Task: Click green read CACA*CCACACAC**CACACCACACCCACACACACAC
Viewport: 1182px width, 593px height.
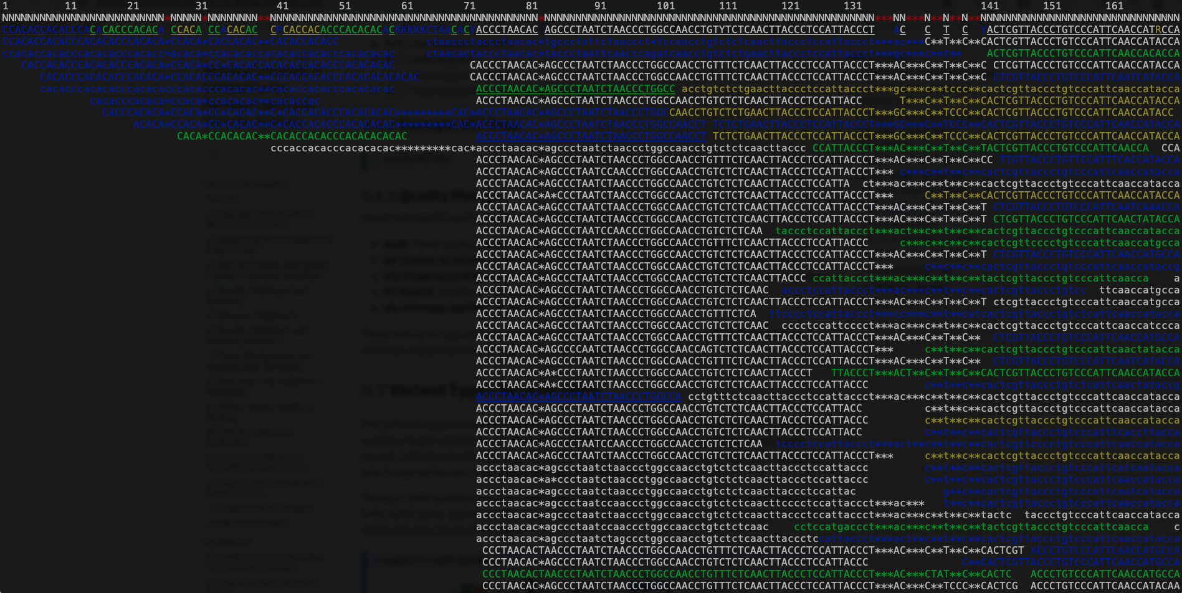Action: click(292, 136)
